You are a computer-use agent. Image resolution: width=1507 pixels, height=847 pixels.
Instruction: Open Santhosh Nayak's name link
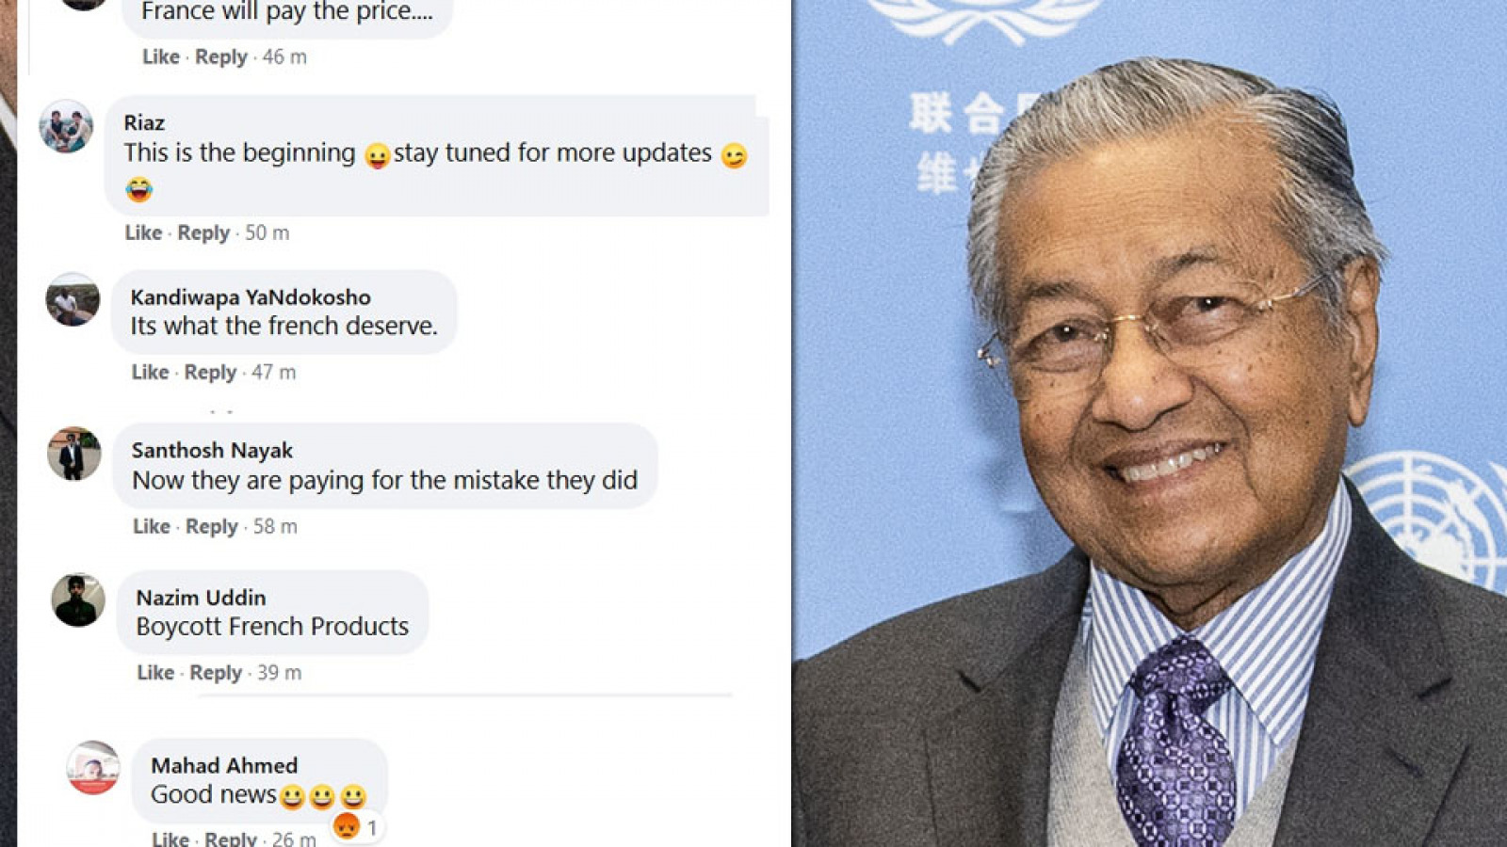coord(212,451)
